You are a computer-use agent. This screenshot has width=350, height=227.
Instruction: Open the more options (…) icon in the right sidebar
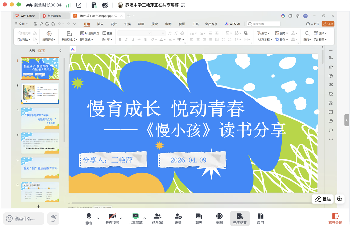click(331, 139)
